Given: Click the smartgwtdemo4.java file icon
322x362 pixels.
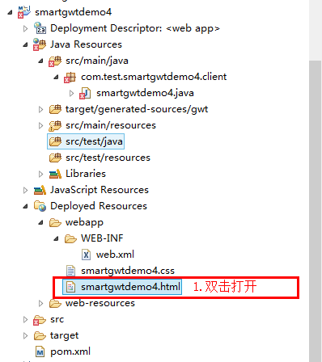Looking at the screenshot, I should coord(86,93).
